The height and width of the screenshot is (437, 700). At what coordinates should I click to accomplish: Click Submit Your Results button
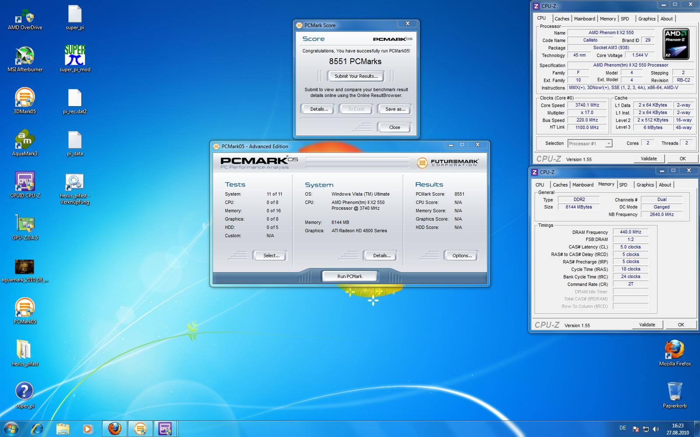[x=356, y=76]
